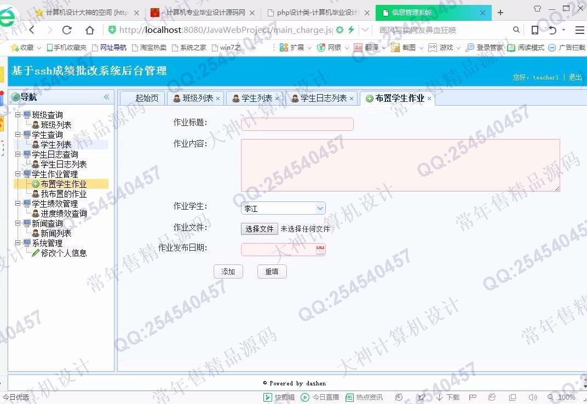Open the calendar picker for 作业发布日期
The height and width of the screenshot is (404, 587).
[320, 250]
